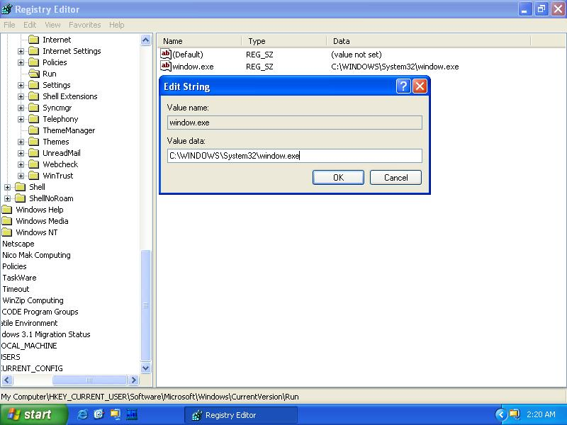Expand the Themes tree node
567x425 pixels.
[21, 142]
